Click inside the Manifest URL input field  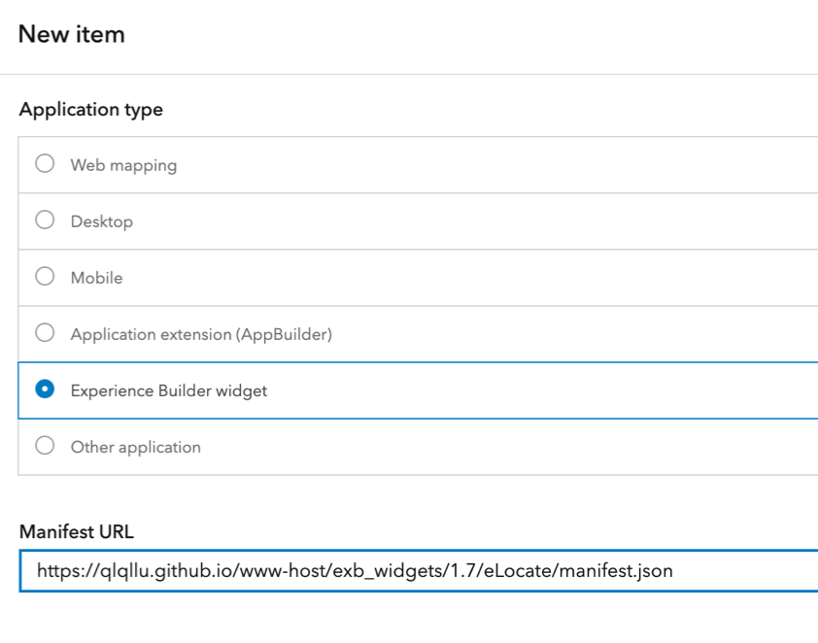(389, 570)
